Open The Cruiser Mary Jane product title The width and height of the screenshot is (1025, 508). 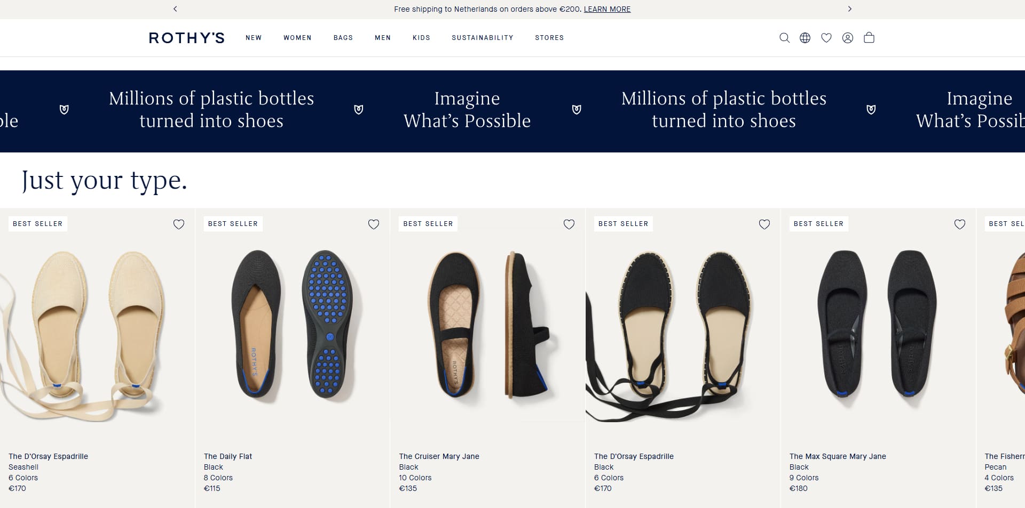coord(439,456)
